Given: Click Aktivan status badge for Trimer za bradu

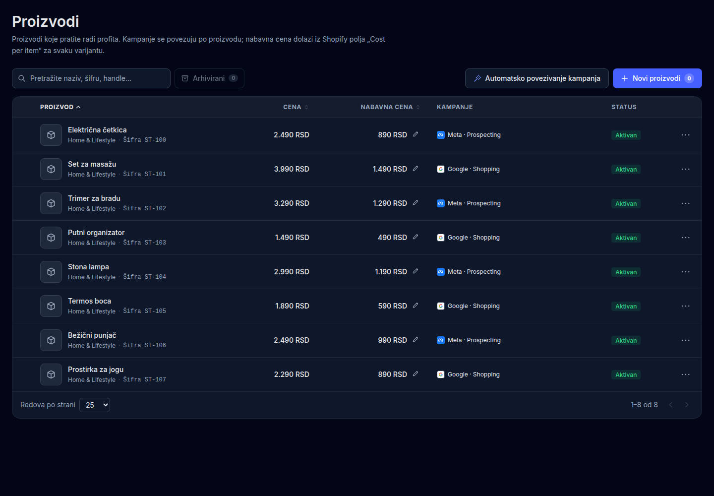Looking at the screenshot, I should [626, 203].
